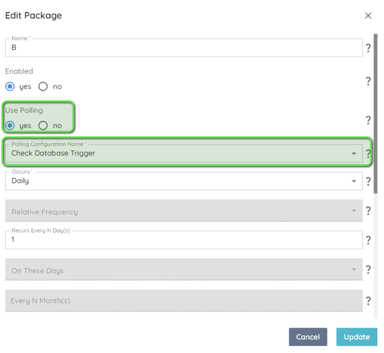Viewport: 384px width, 353px height.
Task: Show help for Recurs Every N Day(s)
Action: coord(368,240)
